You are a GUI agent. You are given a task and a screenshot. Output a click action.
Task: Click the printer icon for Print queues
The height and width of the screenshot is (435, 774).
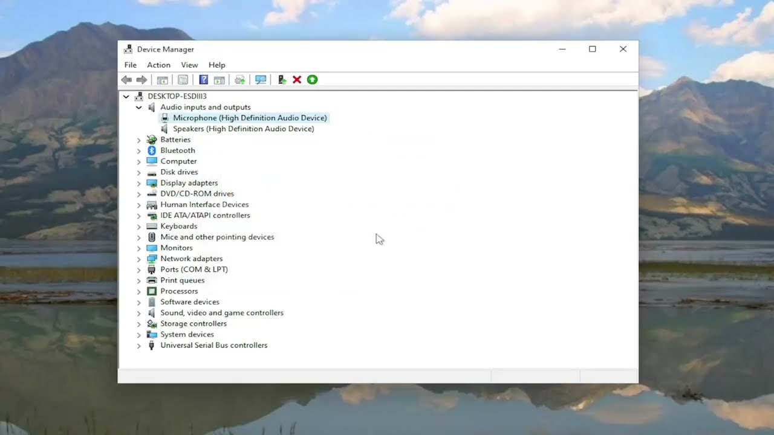[152, 281]
